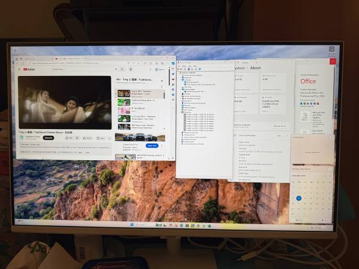Close the Mix playlist panel
359x269 pixels.
pyautogui.click(x=162, y=80)
